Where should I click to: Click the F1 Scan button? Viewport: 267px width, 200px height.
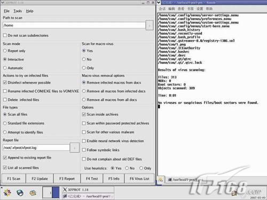tap(14, 179)
